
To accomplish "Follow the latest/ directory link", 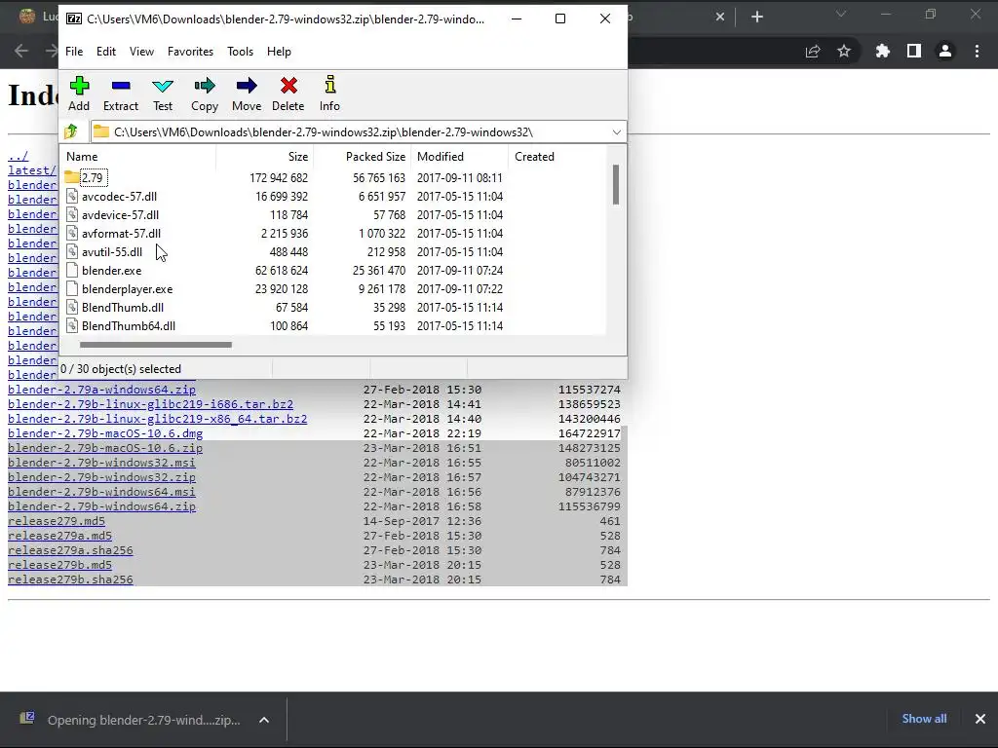I will (32, 170).
